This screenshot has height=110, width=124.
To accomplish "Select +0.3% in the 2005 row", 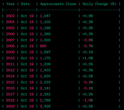I will point(88,28).
